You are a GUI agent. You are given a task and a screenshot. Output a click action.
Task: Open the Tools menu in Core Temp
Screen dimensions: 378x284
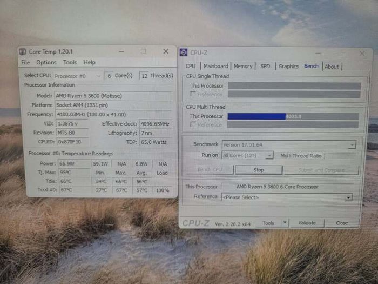tap(70, 62)
